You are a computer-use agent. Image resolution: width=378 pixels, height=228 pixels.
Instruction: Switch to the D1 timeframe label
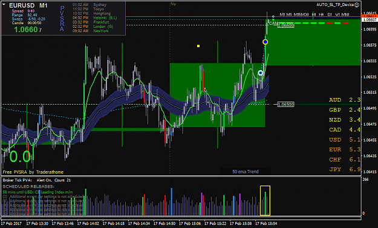click(x=330, y=15)
